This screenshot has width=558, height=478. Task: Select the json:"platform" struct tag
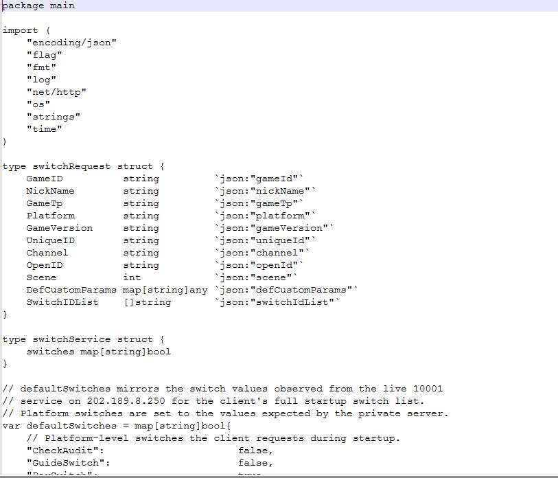pos(265,216)
